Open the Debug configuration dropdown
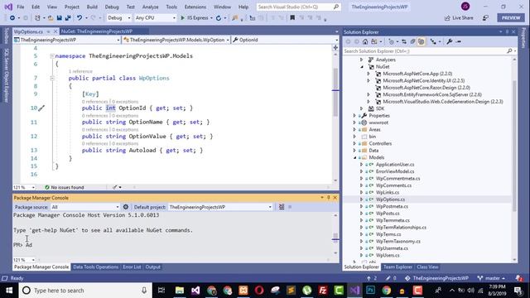Viewport: 530px width, 298px height. pyautogui.click(x=118, y=18)
